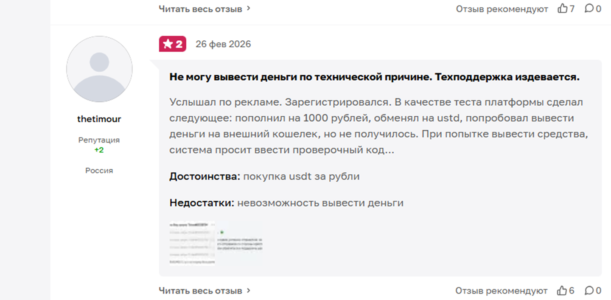Viewport: 611px width, 300px height.
Task: Open the first review via top 'Читать весь отзыв'
Action: [x=200, y=8]
